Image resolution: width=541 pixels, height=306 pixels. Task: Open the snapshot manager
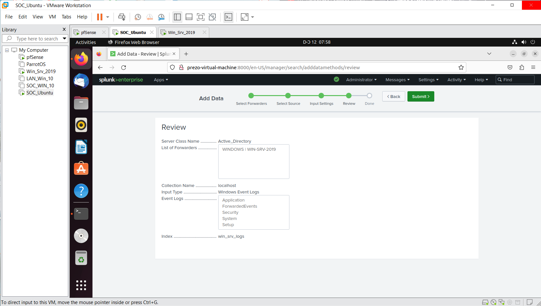coord(161,17)
